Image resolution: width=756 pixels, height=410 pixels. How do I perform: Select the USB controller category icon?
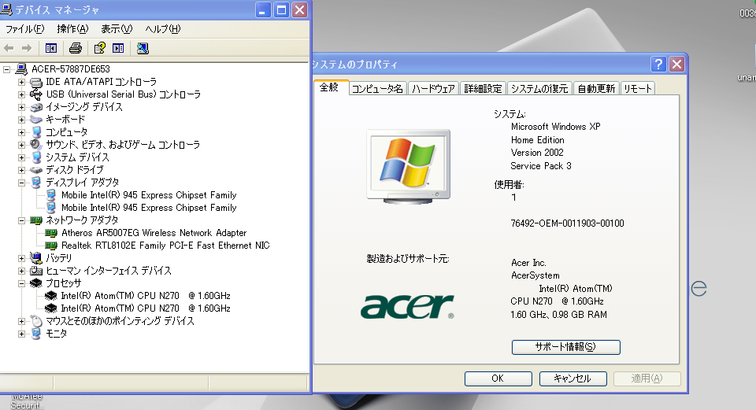click(x=36, y=94)
